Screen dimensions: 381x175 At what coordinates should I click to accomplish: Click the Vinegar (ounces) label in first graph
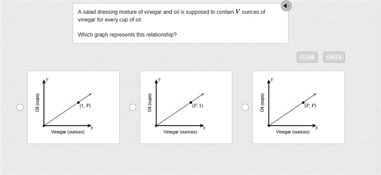click(x=68, y=132)
